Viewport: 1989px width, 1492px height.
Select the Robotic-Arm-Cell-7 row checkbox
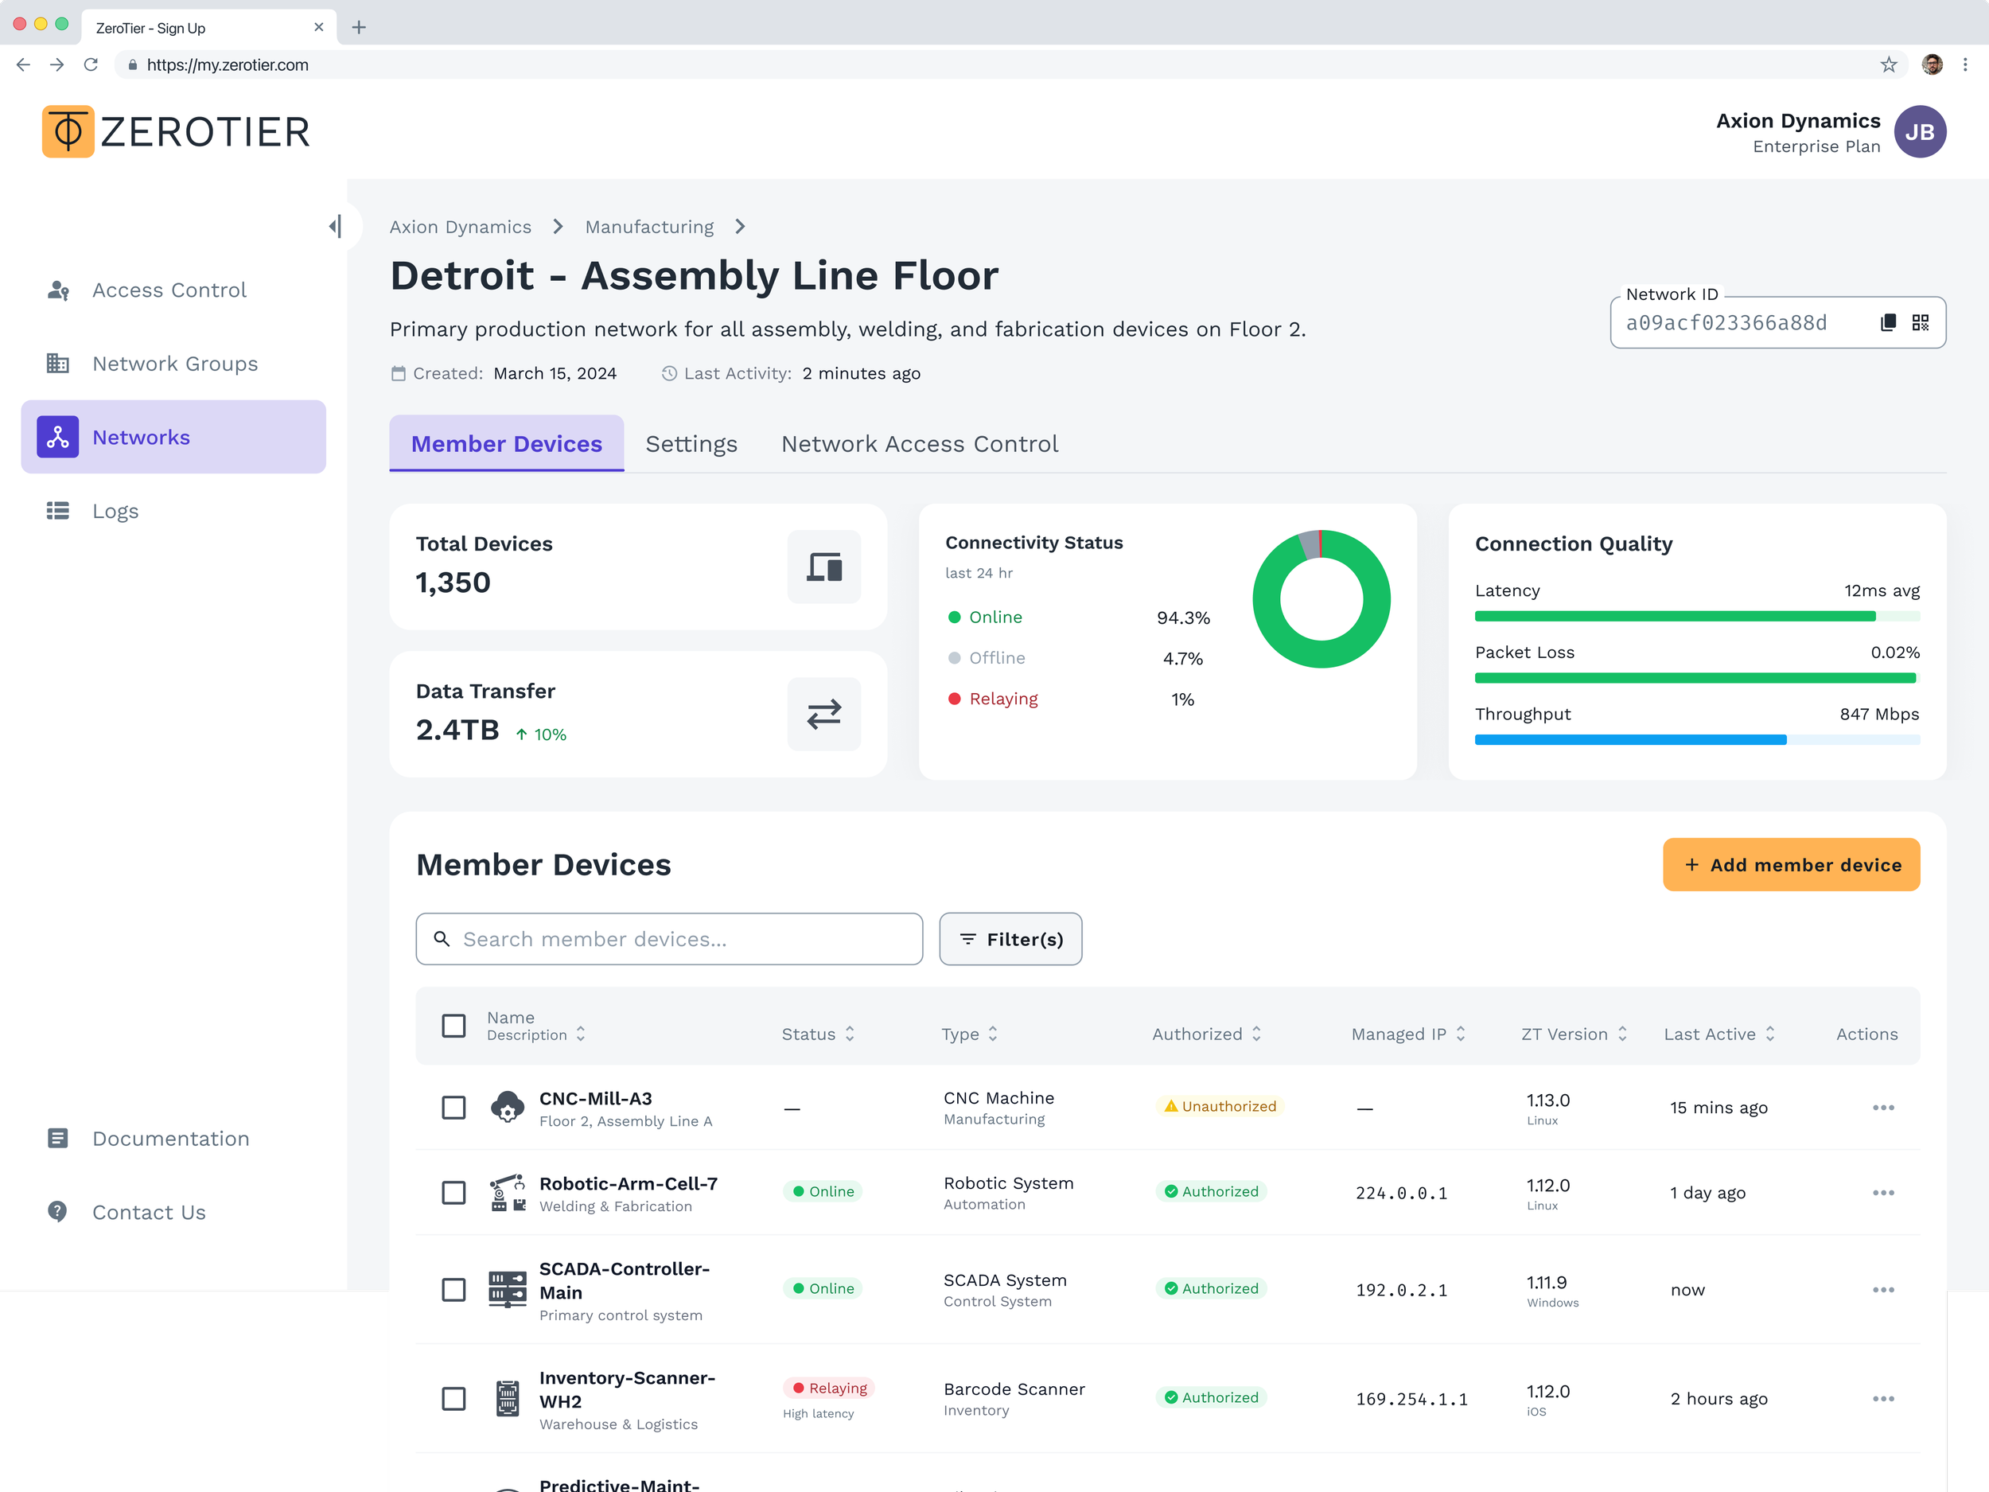(454, 1193)
